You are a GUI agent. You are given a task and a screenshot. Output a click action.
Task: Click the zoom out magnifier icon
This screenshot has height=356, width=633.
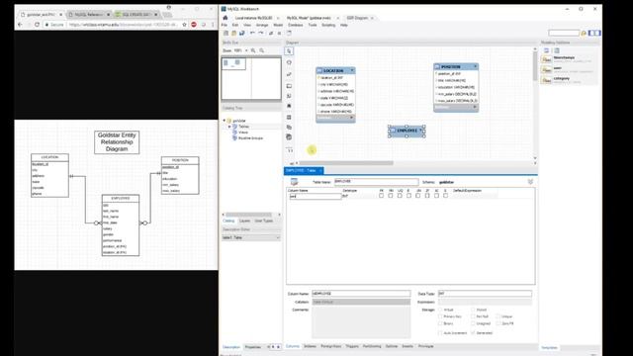[x=262, y=50]
